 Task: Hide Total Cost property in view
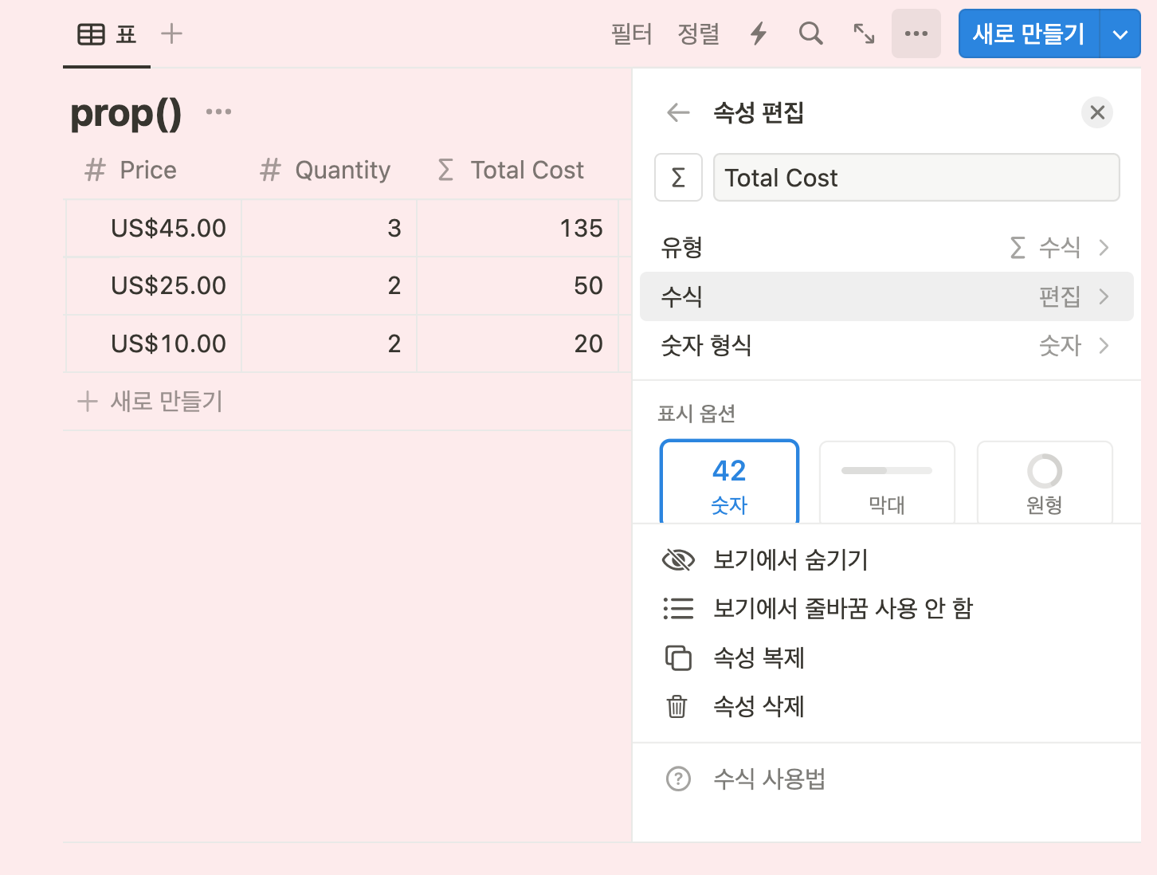click(887, 560)
